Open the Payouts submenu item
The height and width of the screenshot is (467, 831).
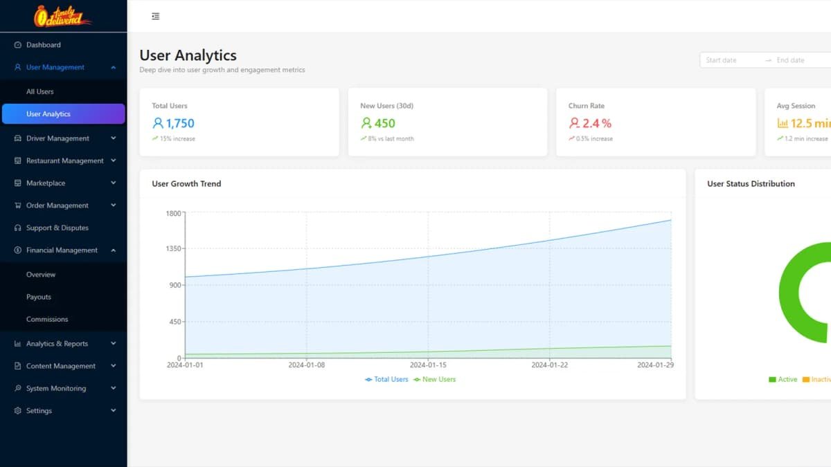[64, 297]
